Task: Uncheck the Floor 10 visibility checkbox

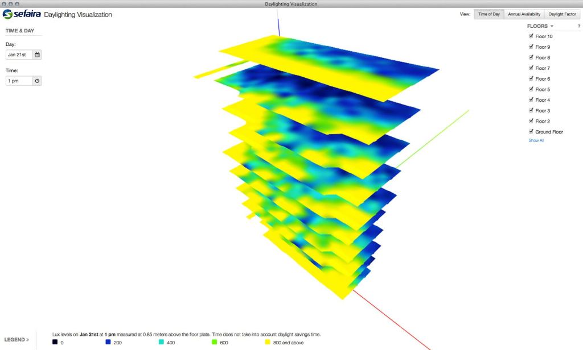Action: point(531,36)
